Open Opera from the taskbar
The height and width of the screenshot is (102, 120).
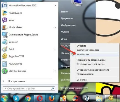(x=40, y=98)
